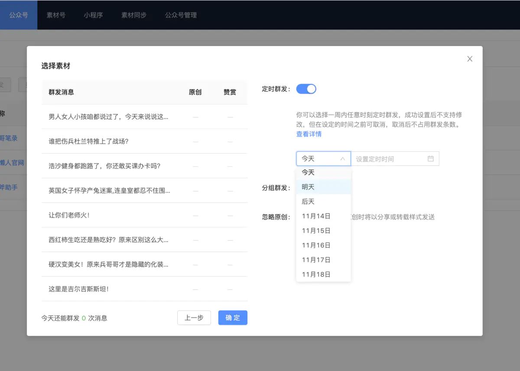Select the article 西红柿生吃还是熟吃好?
The width and height of the screenshot is (520, 371).
coord(144,240)
